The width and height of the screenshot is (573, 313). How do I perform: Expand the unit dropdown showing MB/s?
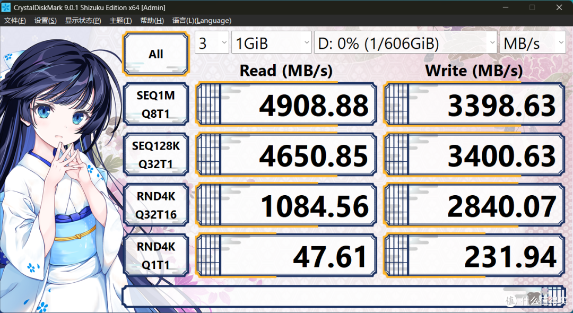point(533,42)
